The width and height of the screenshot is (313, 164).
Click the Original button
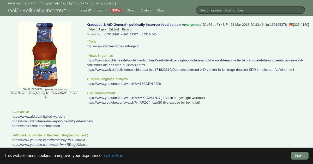114,29
